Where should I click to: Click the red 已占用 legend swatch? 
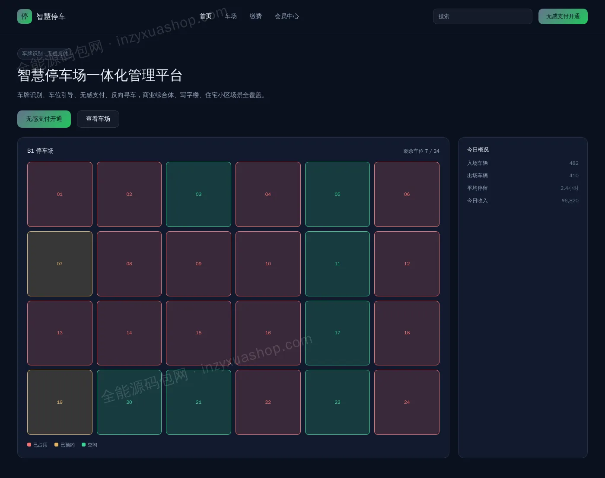(29, 445)
